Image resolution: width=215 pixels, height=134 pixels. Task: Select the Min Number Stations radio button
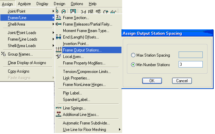pos(133,64)
